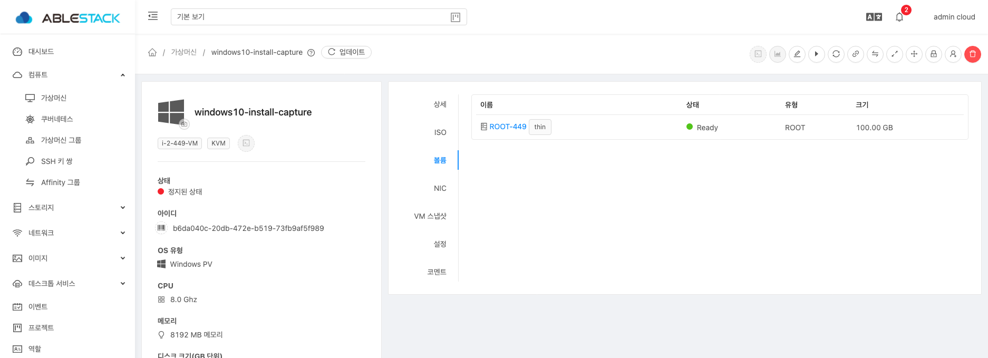Click the padlock reset password icon
The height and width of the screenshot is (358, 988).
(933, 54)
